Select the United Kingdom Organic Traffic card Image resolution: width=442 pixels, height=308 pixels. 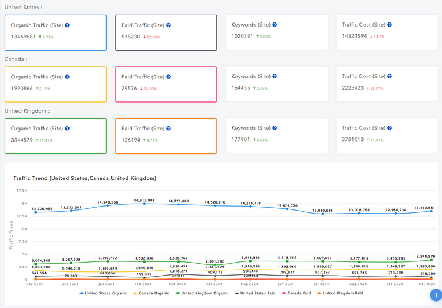pyautogui.click(x=55, y=136)
